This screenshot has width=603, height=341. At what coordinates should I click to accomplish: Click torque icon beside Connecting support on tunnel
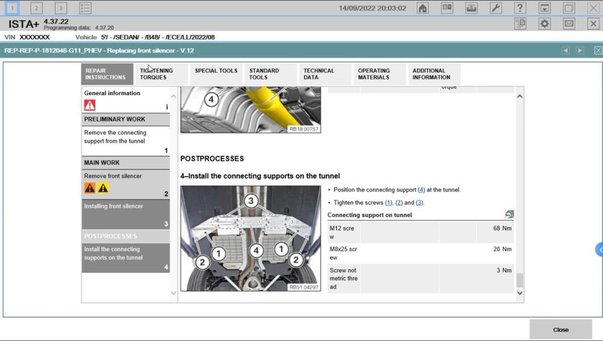(509, 214)
